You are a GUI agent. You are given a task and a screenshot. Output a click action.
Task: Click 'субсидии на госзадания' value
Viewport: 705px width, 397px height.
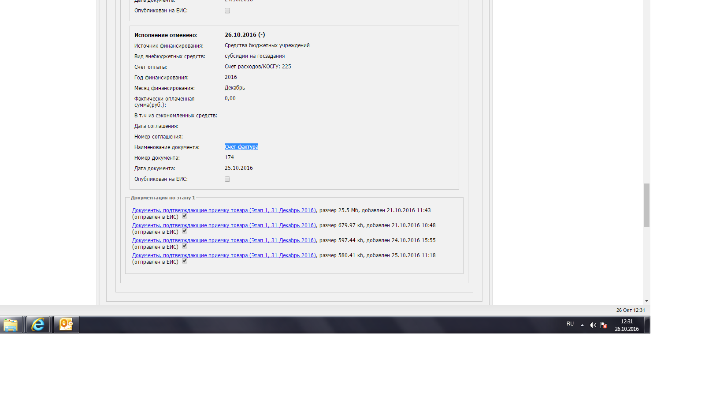click(255, 56)
